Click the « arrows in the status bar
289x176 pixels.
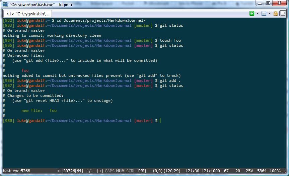pyautogui.click(x=59, y=171)
